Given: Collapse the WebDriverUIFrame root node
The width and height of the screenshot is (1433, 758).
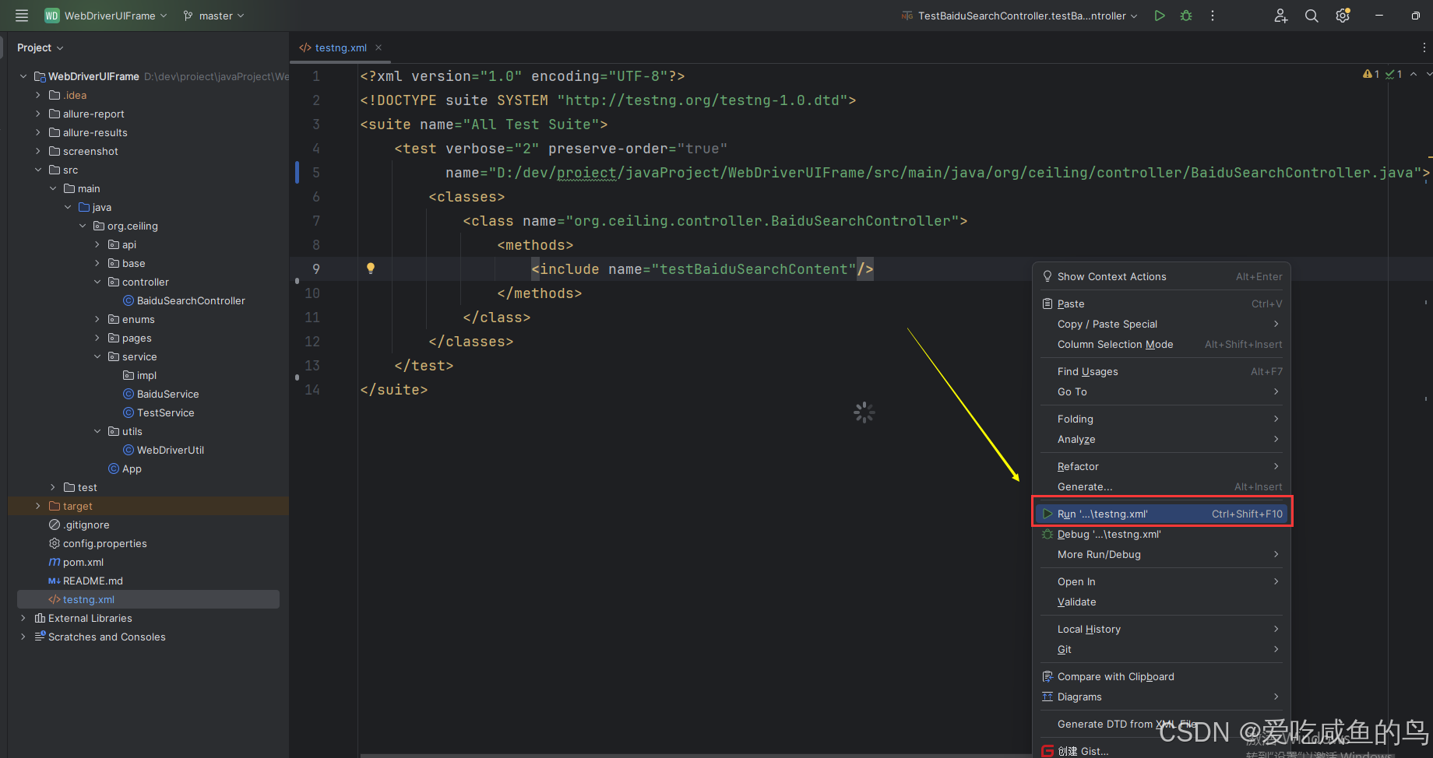Looking at the screenshot, I should click(23, 76).
